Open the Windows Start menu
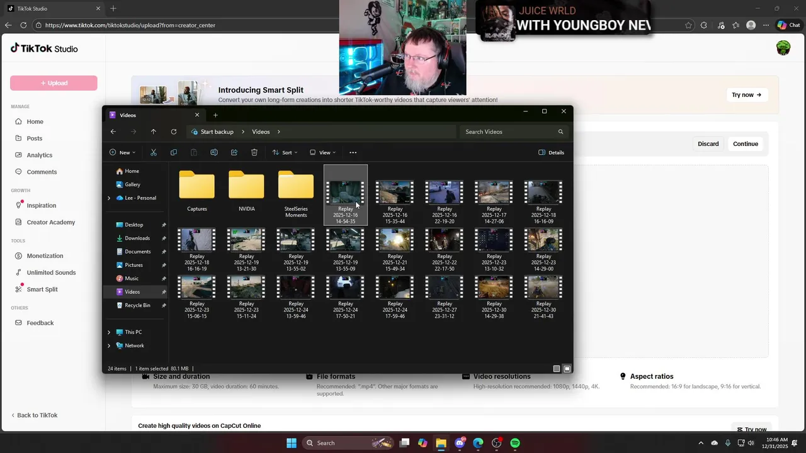 [x=292, y=443]
